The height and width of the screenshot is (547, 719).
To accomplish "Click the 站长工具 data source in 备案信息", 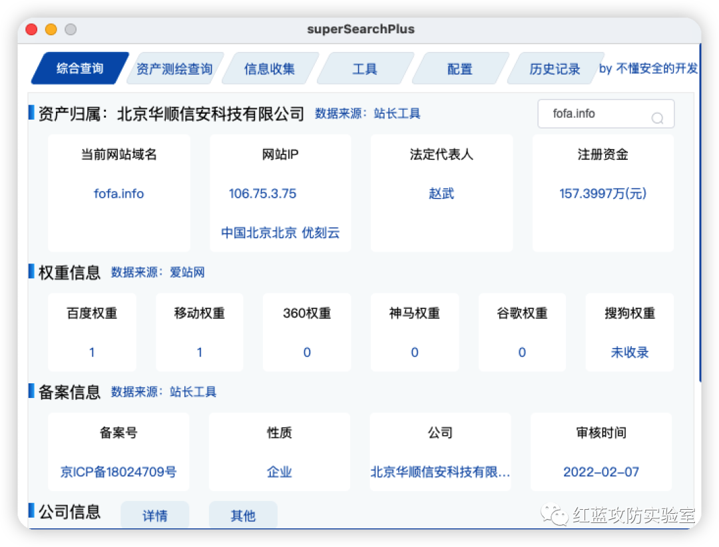I will click(x=193, y=392).
